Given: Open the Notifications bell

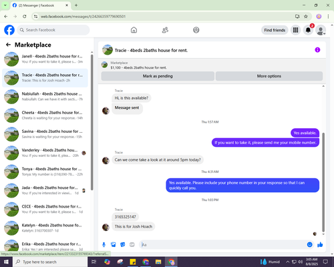Looking at the screenshot, I should tap(308, 30).
